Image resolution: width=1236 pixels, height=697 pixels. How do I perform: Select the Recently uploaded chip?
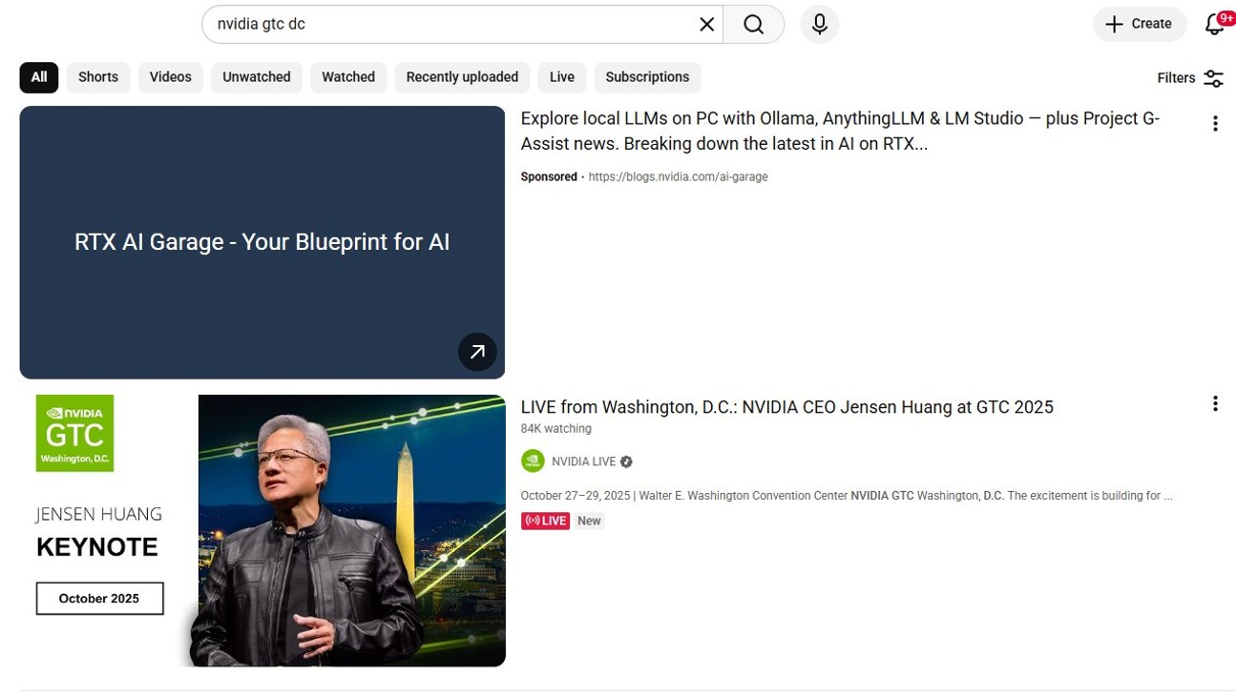click(462, 77)
